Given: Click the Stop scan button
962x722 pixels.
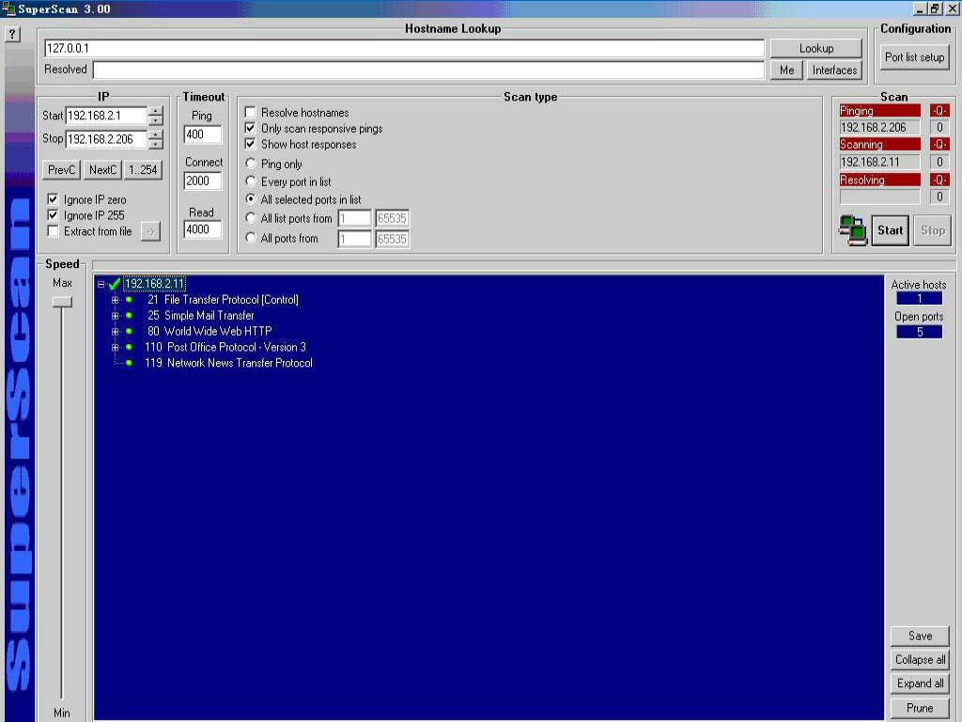Looking at the screenshot, I should point(933,230).
